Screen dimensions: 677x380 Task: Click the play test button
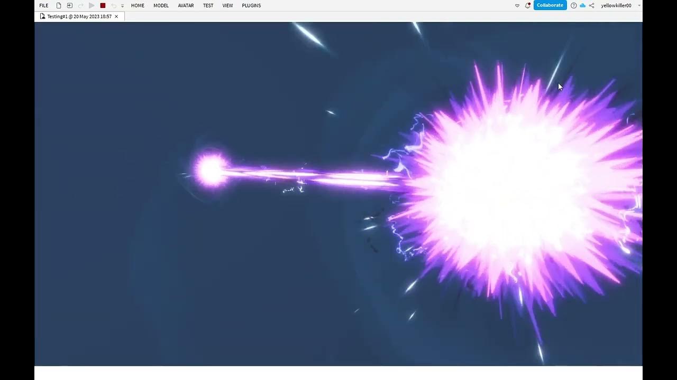92,5
